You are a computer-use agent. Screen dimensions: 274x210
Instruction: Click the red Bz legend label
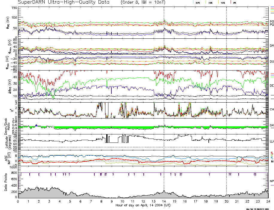tap(272, 153)
